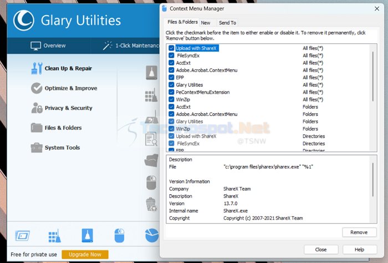This screenshot has width=388, height=263.
Task: Click the registry grid-and-broom icon in middle column
Action: pyautogui.click(x=151, y=95)
